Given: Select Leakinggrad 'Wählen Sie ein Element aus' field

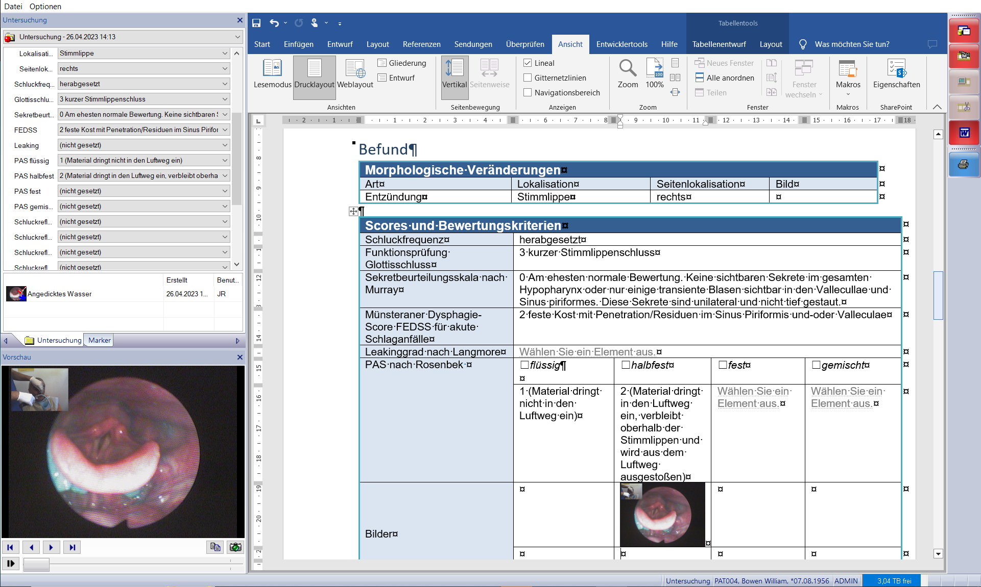Looking at the screenshot, I should tap(587, 352).
